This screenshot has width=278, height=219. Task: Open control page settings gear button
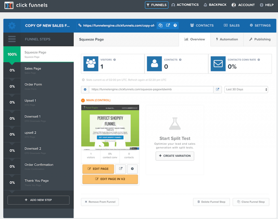[x=132, y=169]
